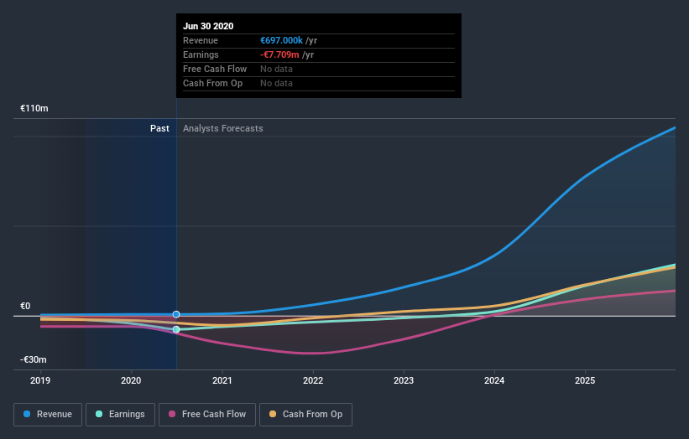Viewport: 689px width, 439px height.
Task: Toggle the Cash From Op legend button
Action: click(x=305, y=415)
